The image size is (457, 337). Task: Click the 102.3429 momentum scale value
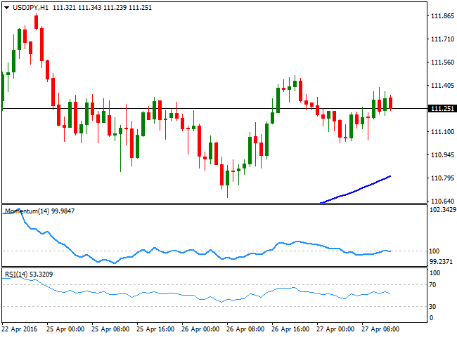[x=443, y=209]
